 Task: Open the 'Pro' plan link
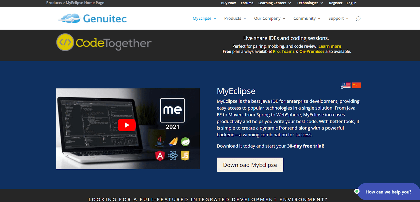pyautogui.click(x=276, y=52)
